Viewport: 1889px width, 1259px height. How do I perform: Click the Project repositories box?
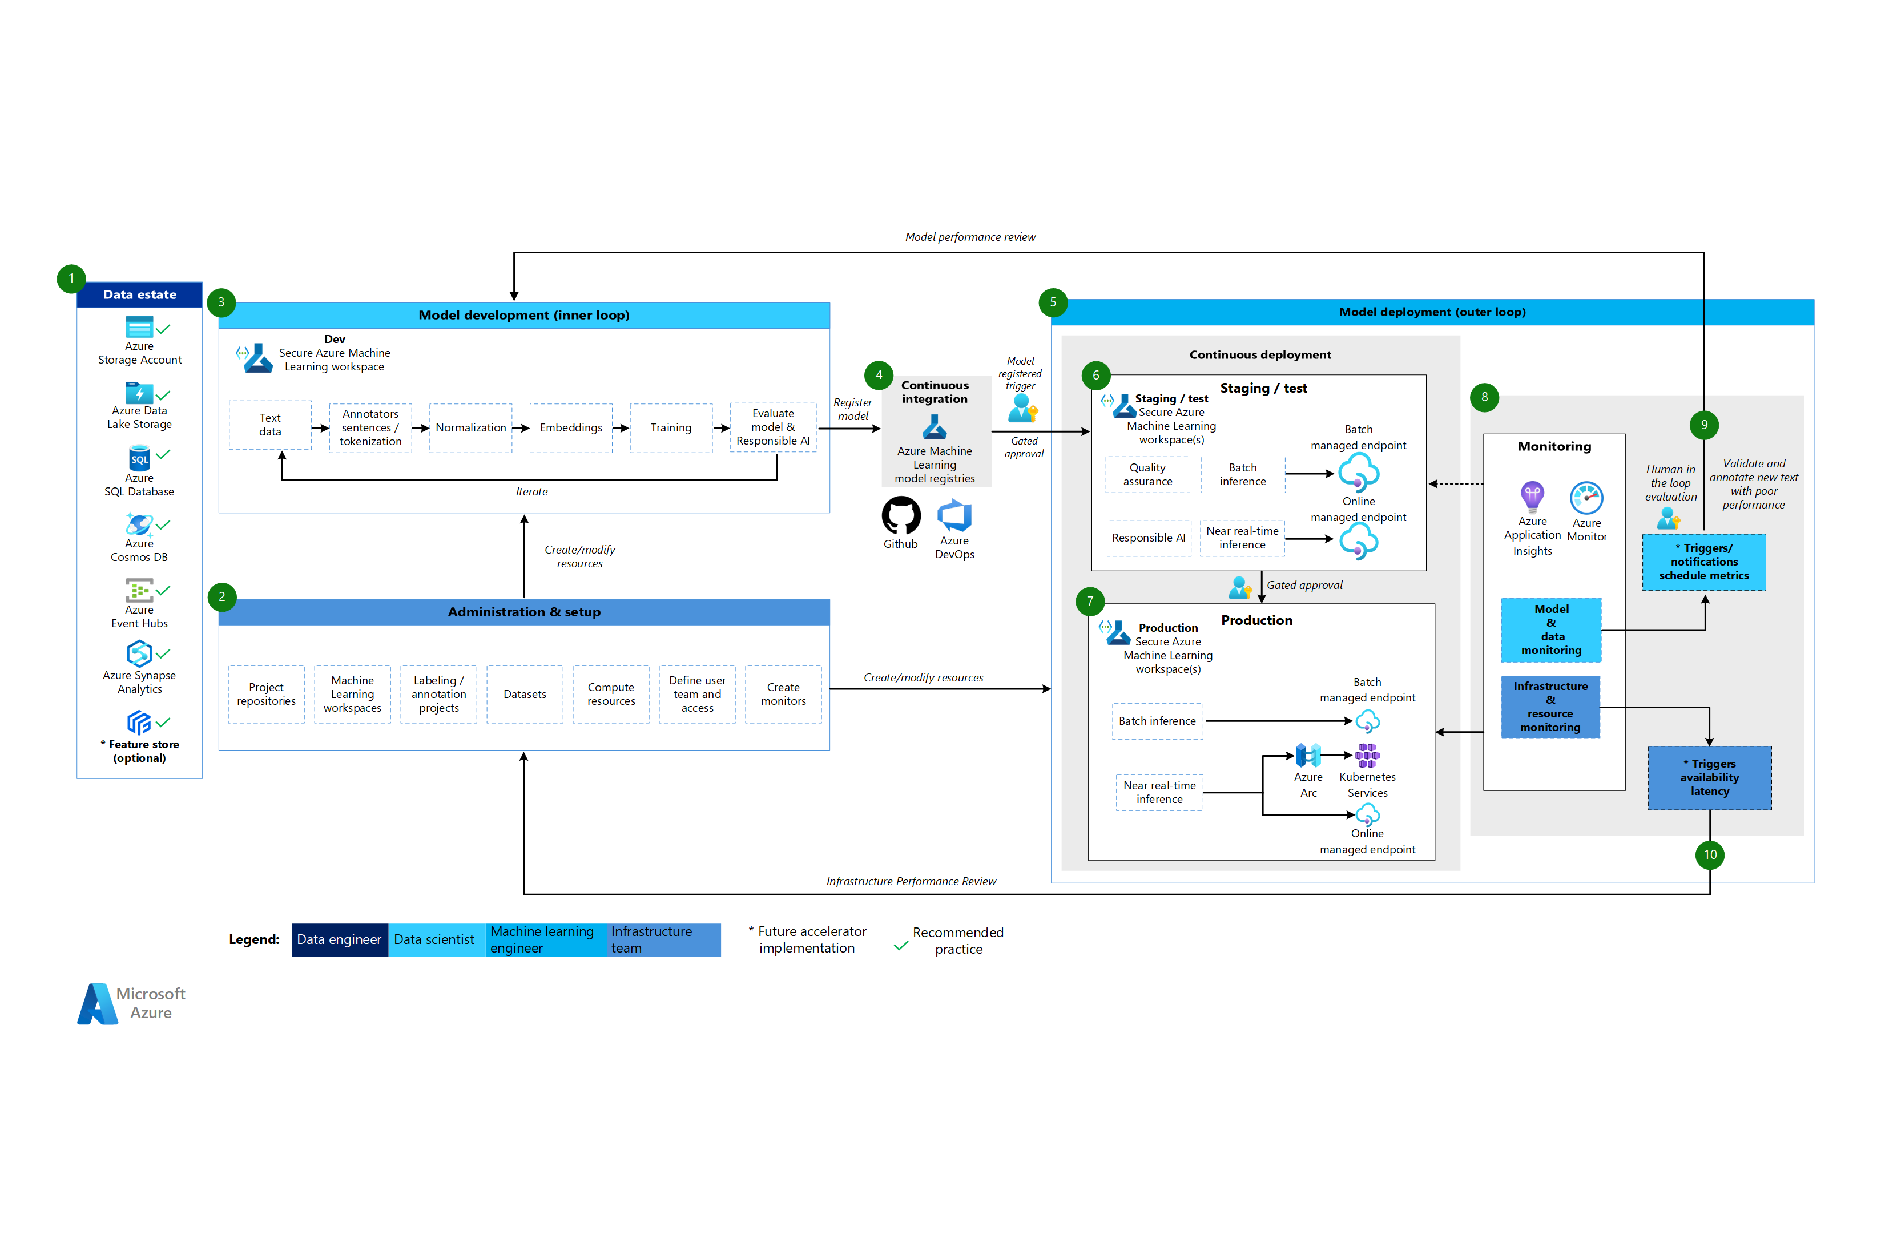266,695
